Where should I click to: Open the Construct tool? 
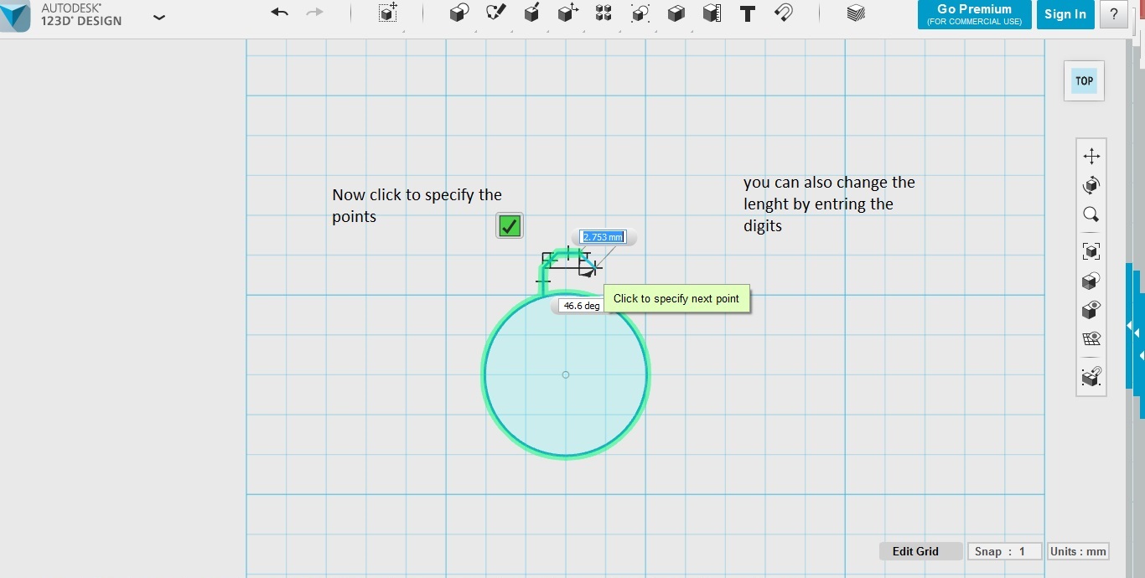531,13
